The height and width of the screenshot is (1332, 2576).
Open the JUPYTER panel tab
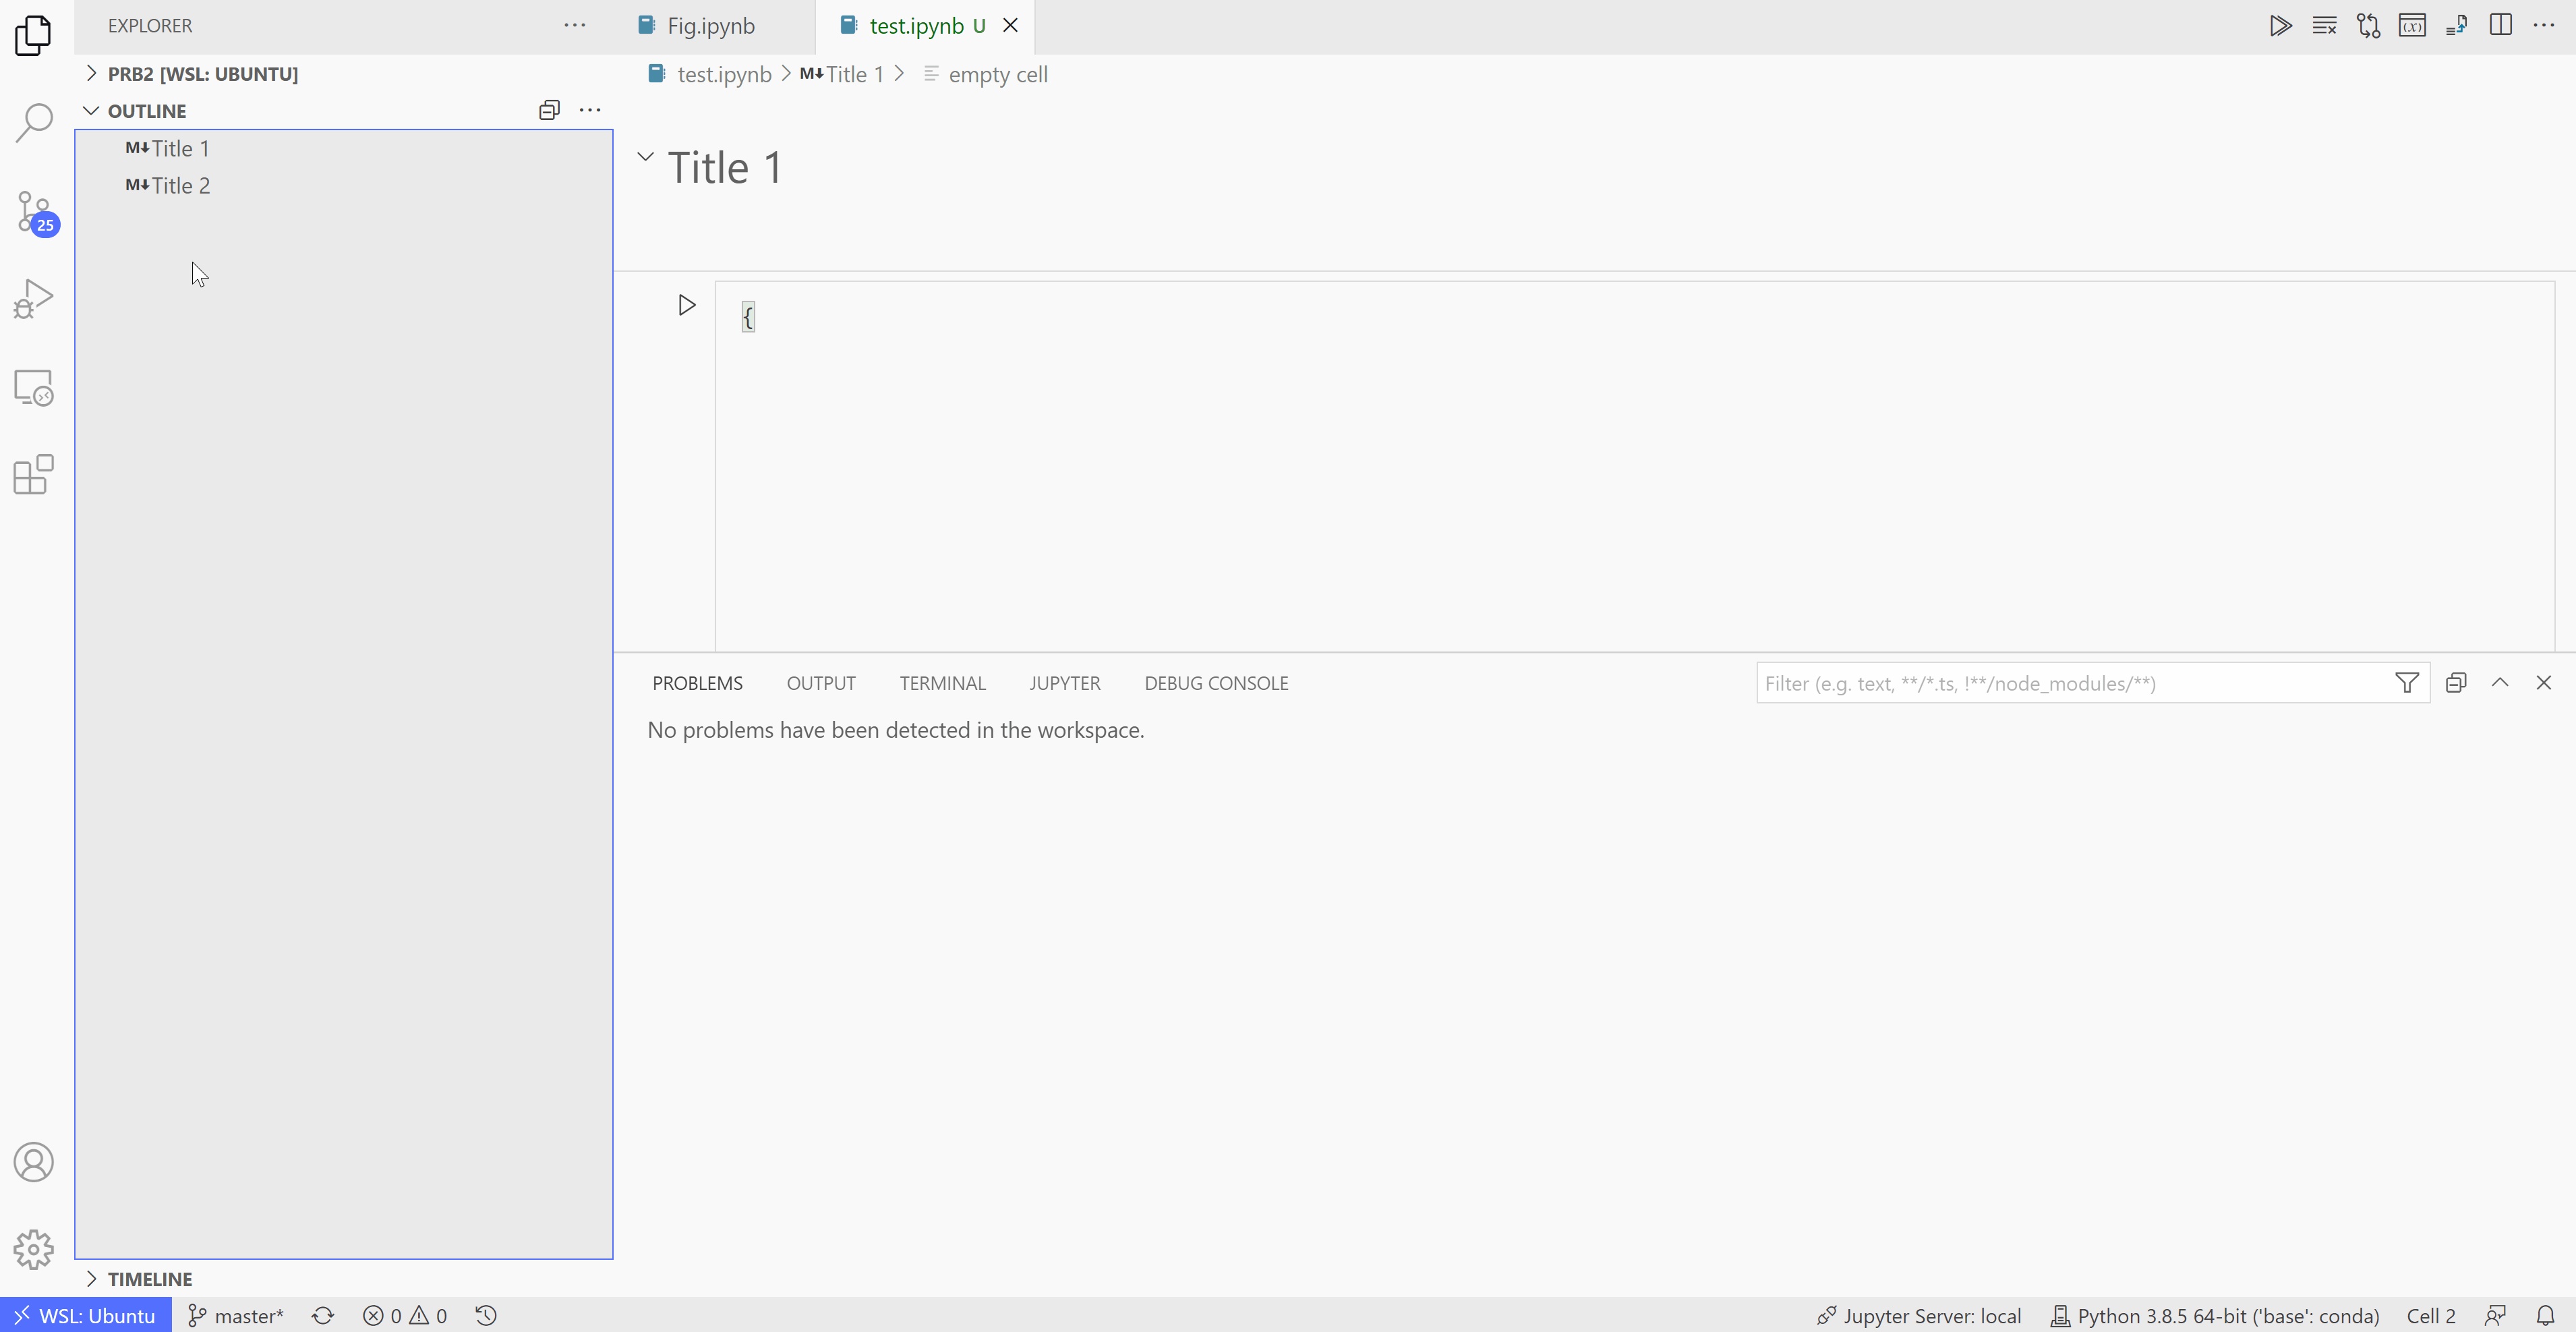(1064, 683)
